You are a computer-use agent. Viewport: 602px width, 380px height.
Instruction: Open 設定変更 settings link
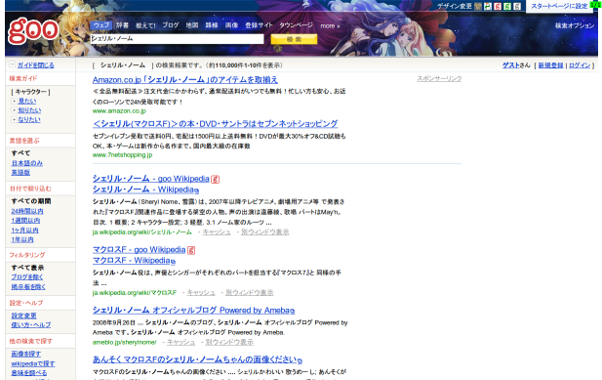click(x=23, y=316)
